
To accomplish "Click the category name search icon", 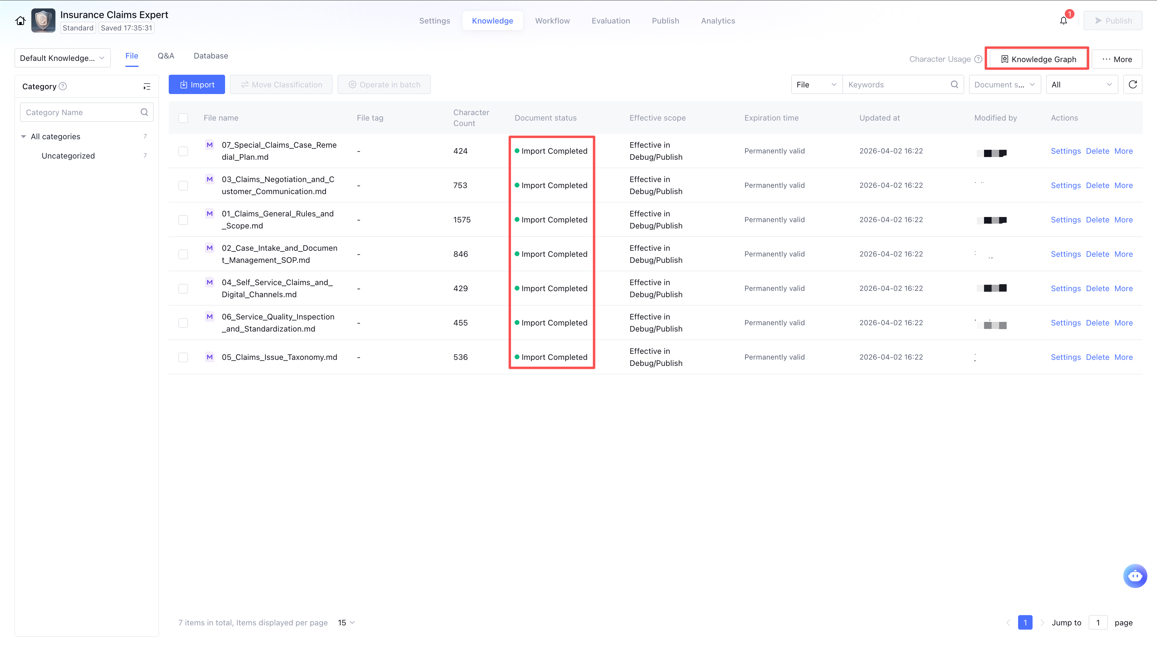I will [x=144, y=112].
